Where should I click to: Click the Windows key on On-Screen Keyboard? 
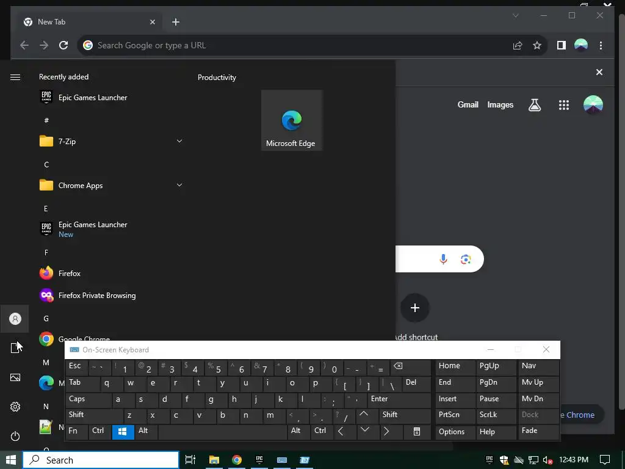click(x=123, y=432)
